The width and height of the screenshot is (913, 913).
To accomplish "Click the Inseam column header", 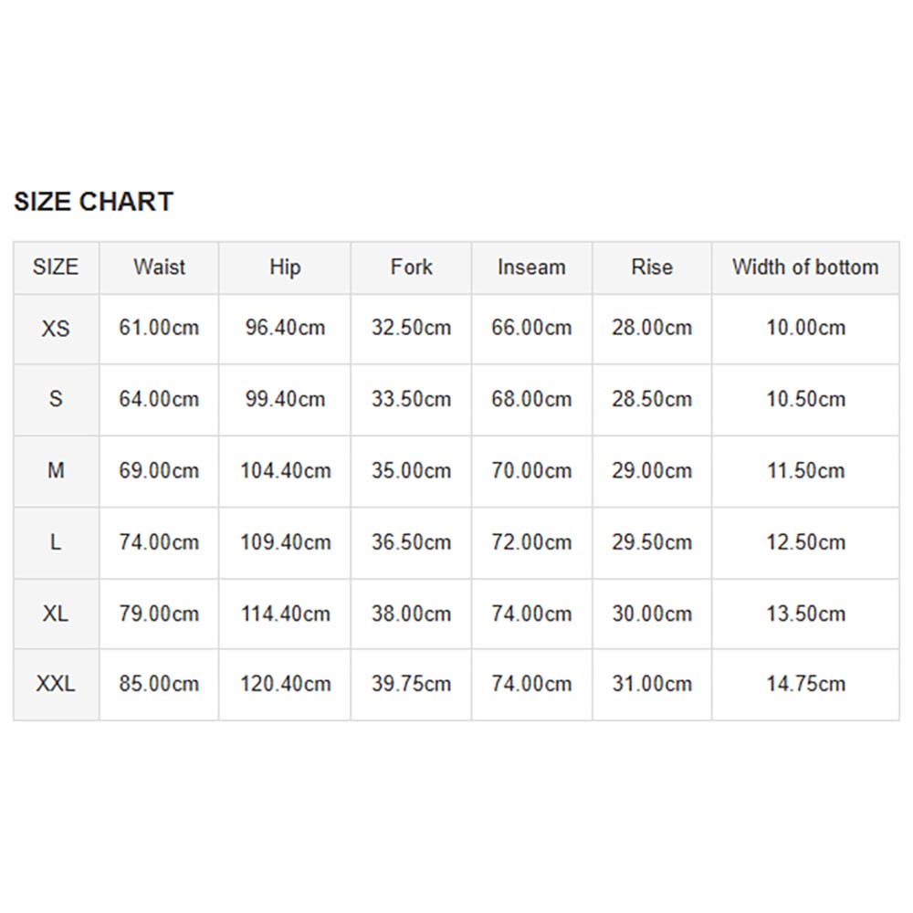I will pos(531,268).
